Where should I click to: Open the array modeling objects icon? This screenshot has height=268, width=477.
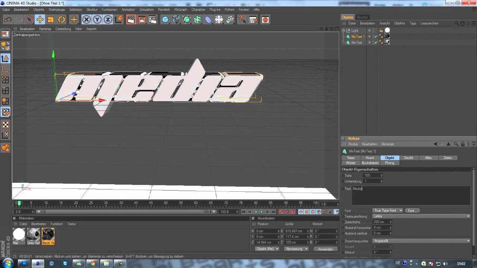198,20
